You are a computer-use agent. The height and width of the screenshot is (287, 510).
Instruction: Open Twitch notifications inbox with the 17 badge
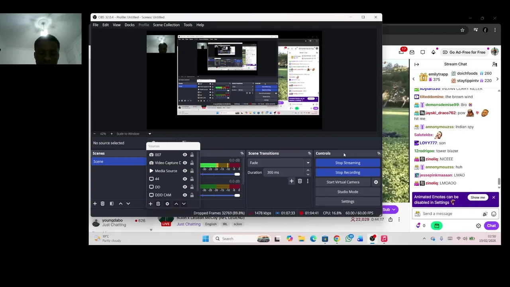pos(402,52)
